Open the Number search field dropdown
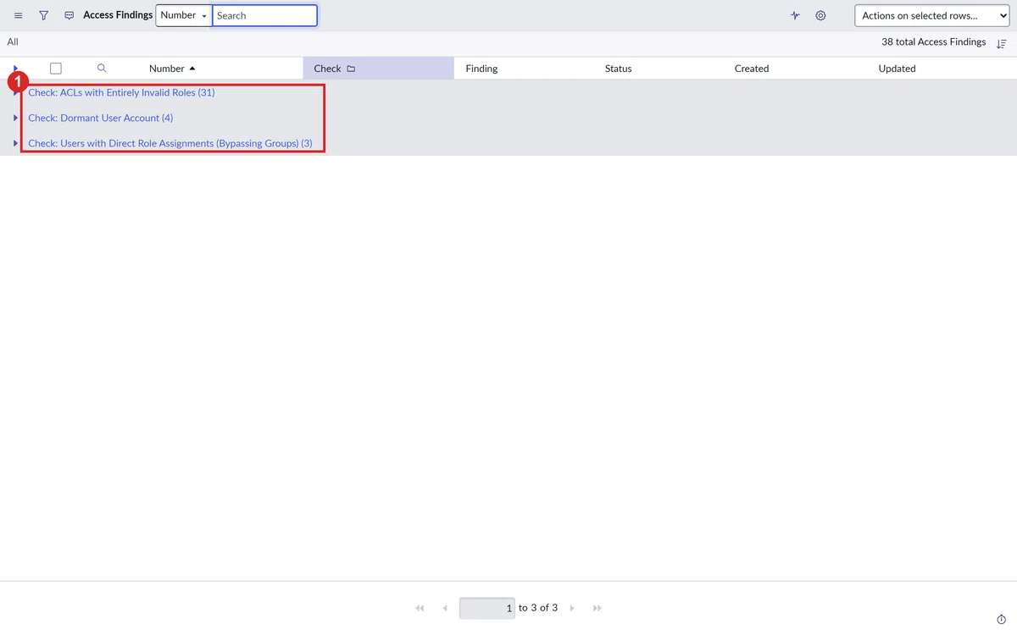The height and width of the screenshot is (635, 1017). click(x=184, y=15)
